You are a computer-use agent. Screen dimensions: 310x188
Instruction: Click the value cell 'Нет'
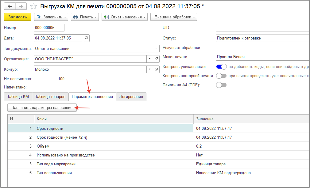click(251, 155)
